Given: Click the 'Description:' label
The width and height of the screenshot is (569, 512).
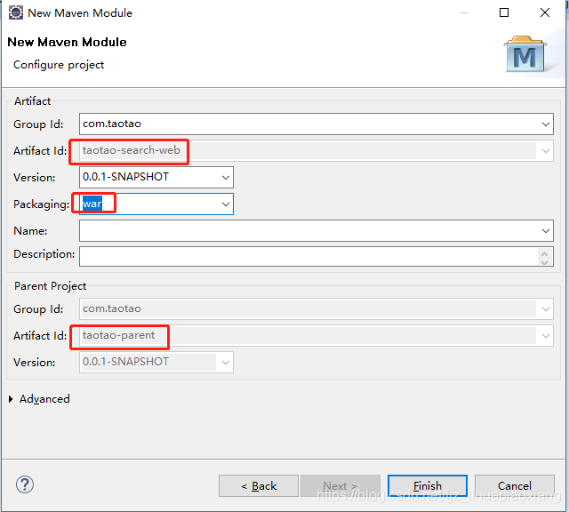Looking at the screenshot, I should coord(44,254).
